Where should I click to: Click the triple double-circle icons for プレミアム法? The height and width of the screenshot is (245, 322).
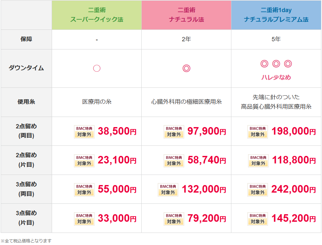point(276,64)
